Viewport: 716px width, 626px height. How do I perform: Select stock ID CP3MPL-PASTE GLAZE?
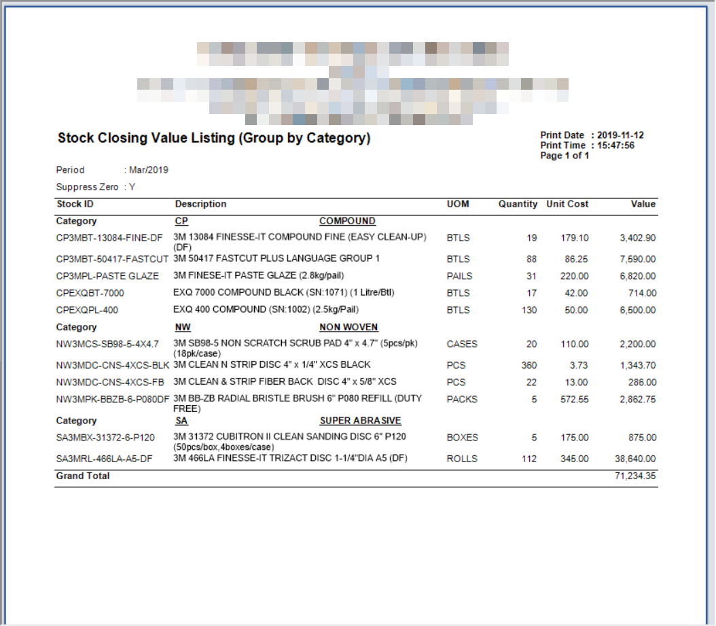(107, 276)
